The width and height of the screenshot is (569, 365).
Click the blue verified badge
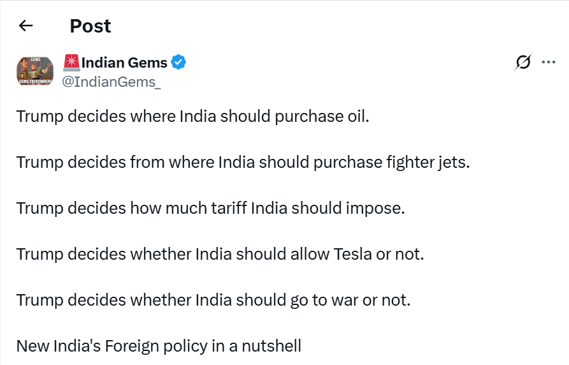[179, 63]
